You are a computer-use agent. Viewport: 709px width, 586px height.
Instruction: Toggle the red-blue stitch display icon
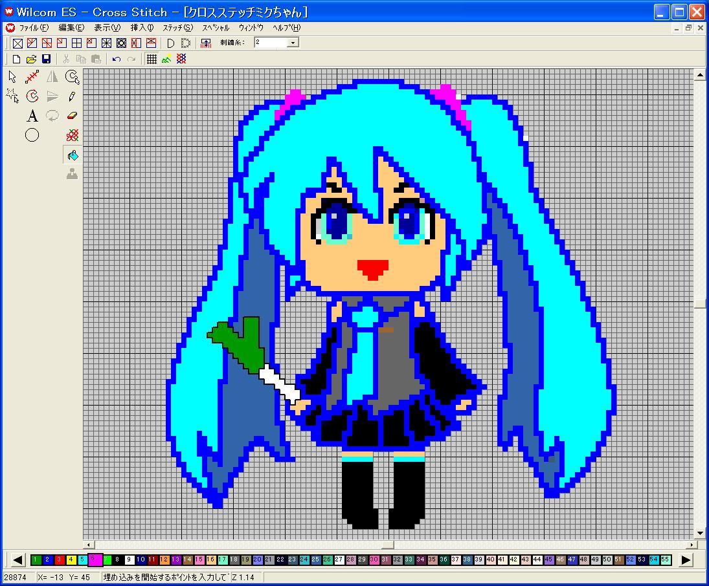tap(181, 60)
